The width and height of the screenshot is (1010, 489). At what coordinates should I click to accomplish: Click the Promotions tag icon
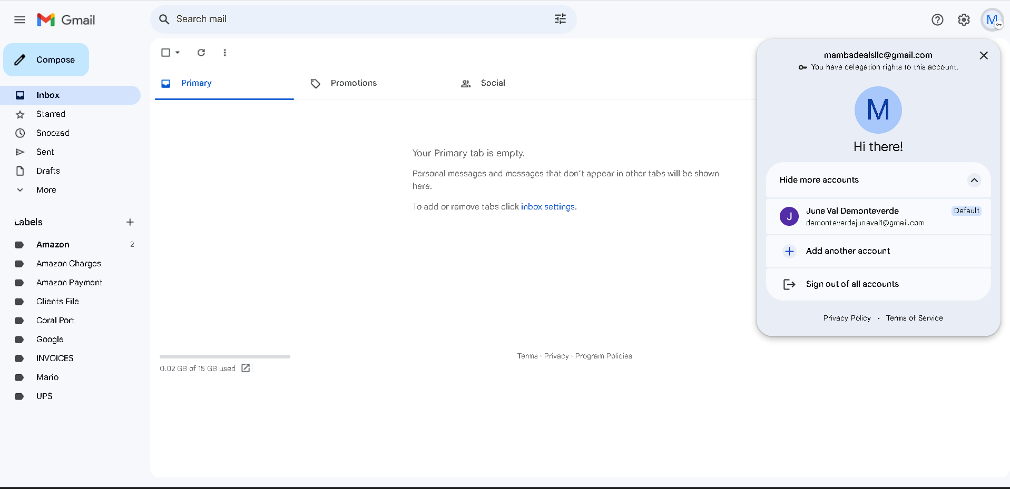click(315, 84)
